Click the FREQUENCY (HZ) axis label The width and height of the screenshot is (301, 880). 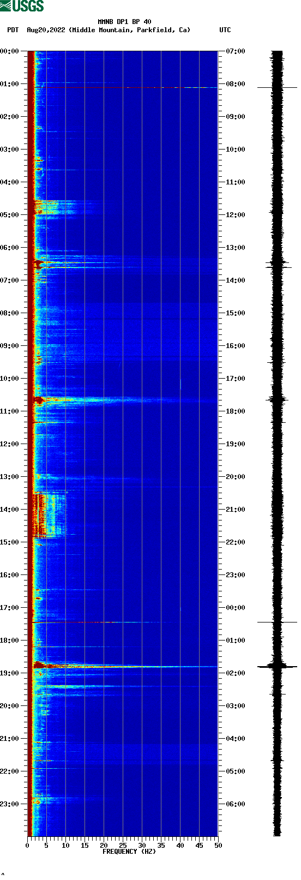click(129, 852)
